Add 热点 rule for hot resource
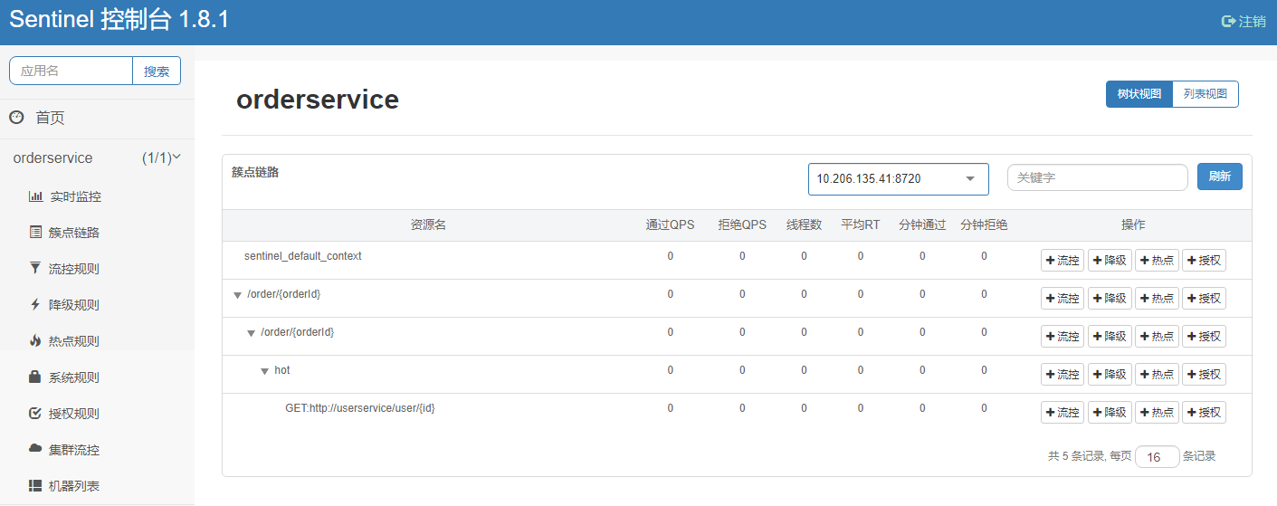This screenshot has height=506, width=1277. click(x=1157, y=375)
